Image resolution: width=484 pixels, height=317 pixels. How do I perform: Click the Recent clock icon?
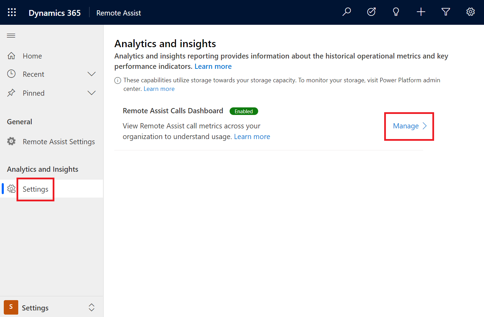tap(11, 74)
